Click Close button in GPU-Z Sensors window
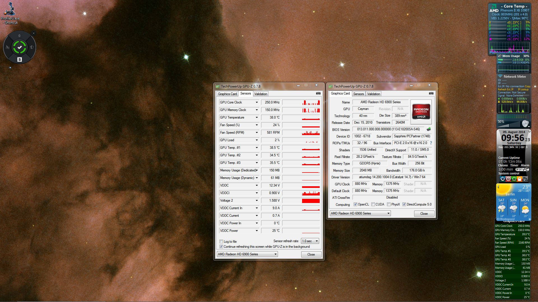The height and width of the screenshot is (302, 538). pos(311,254)
